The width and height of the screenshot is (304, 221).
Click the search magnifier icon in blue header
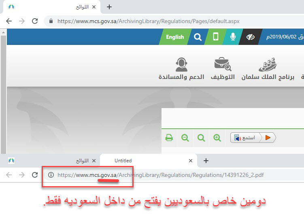point(197,37)
